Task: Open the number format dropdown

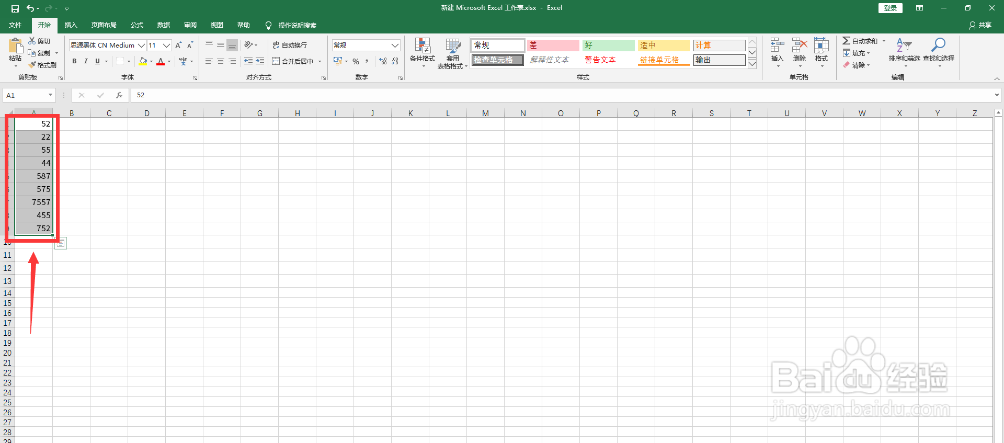Action: [x=395, y=46]
